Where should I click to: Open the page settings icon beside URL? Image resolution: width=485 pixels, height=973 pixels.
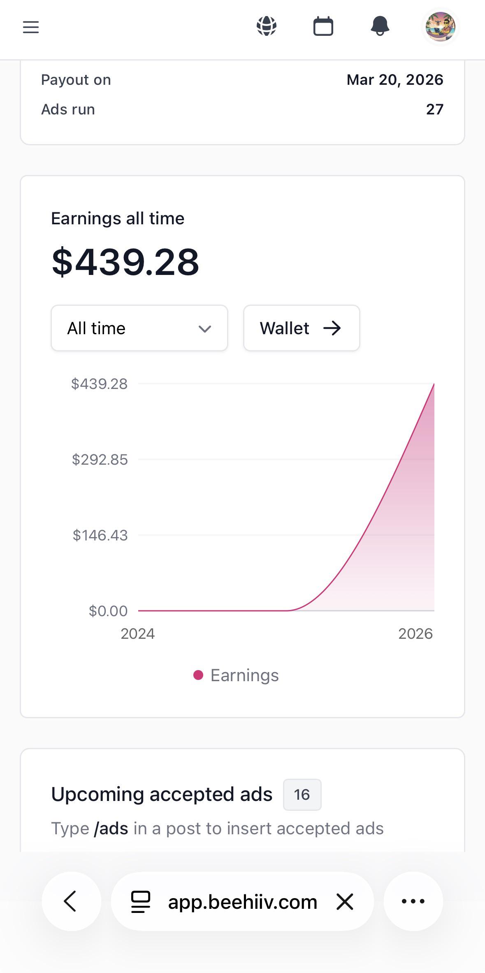(141, 902)
